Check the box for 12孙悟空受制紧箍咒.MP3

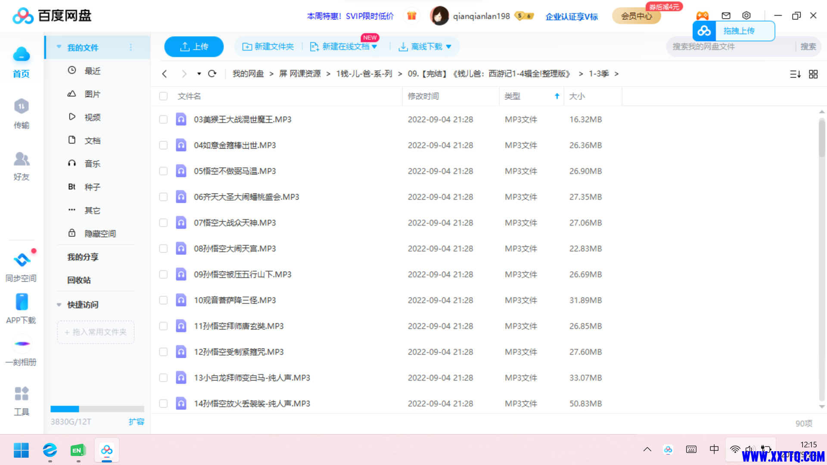[163, 352]
